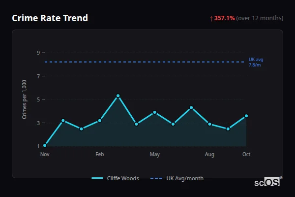Click the 'Aug' x-axis label
Screen dimensions: 295x197
(x=209, y=154)
